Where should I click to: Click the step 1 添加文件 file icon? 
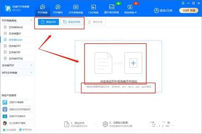click(x=66, y=124)
